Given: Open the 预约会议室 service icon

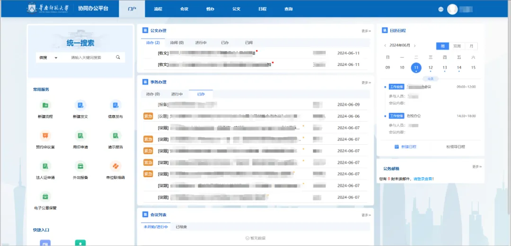Looking at the screenshot, I should (45, 136).
